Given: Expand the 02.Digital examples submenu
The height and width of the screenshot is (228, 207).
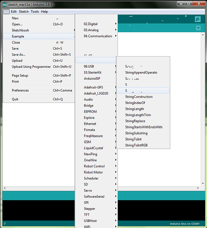Looking at the screenshot, I should (97, 24).
